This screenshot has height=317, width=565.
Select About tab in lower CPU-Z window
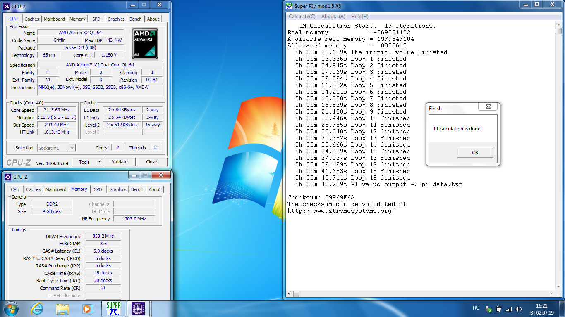point(155,189)
